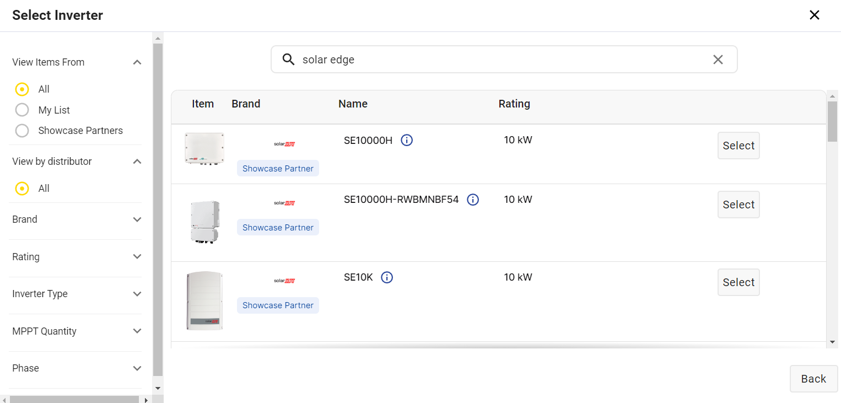This screenshot has height=403, width=841.
Task: Select the SE10000H inverter
Action: [738, 145]
